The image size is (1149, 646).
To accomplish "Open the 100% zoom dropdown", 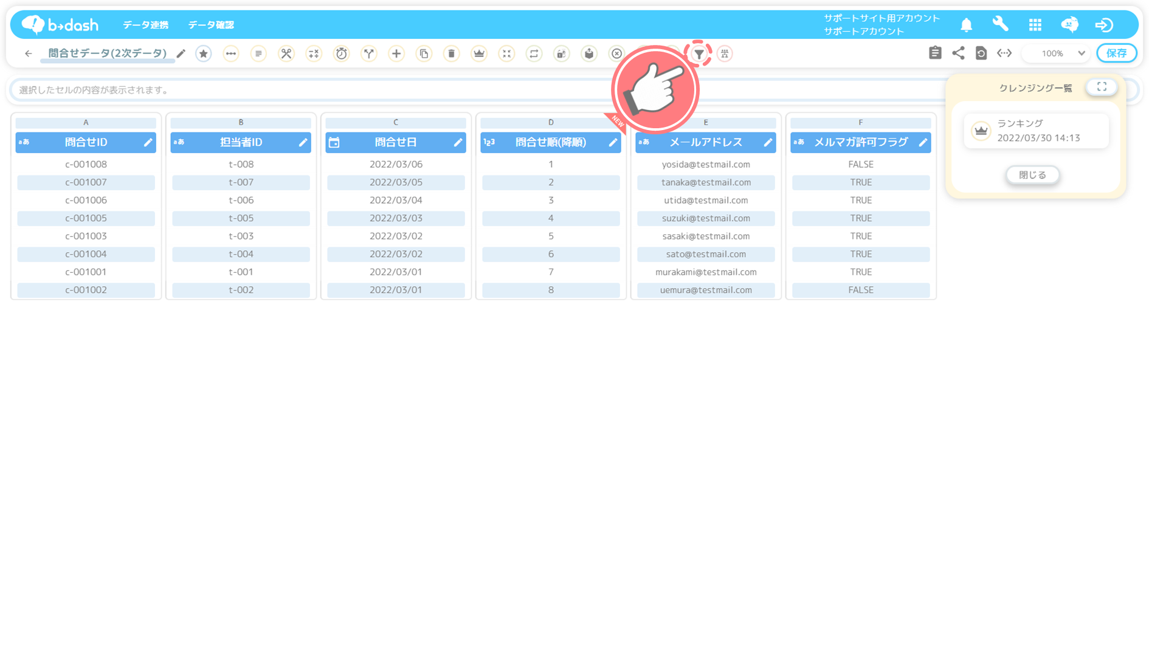I will pyautogui.click(x=1057, y=53).
